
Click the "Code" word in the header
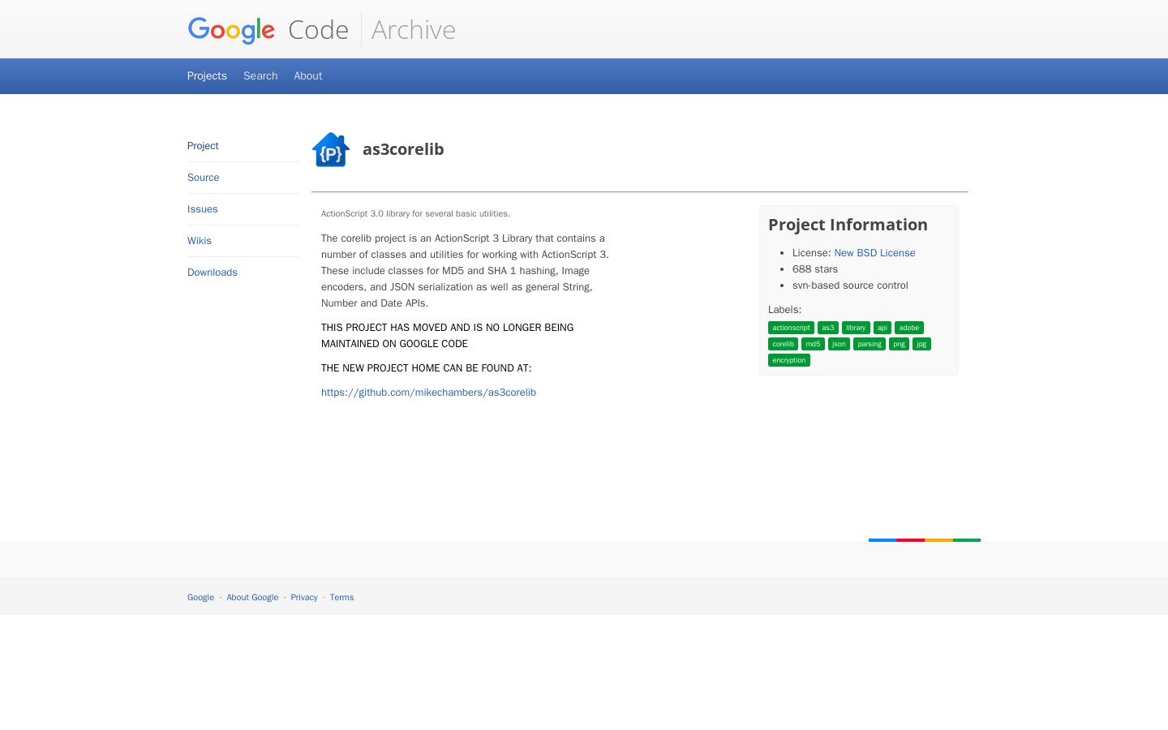[318, 30]
